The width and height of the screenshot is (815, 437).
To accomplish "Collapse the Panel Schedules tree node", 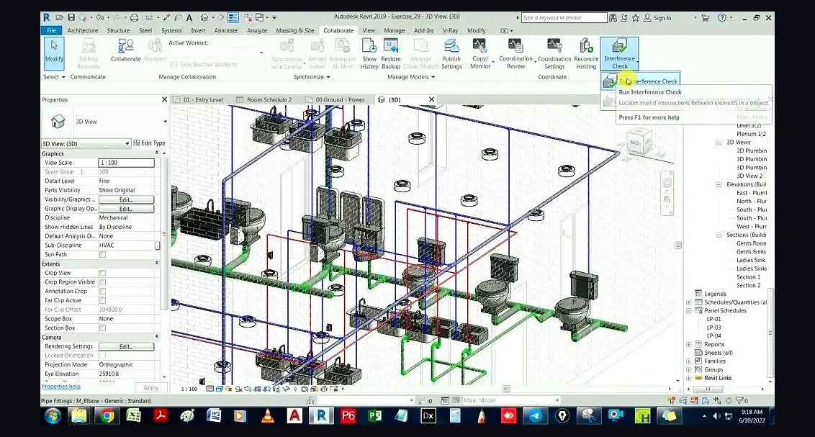I will pos(689,311).
